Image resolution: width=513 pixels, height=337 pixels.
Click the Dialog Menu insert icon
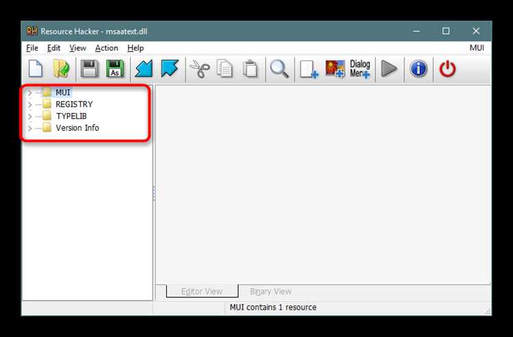tap(360, 69)
